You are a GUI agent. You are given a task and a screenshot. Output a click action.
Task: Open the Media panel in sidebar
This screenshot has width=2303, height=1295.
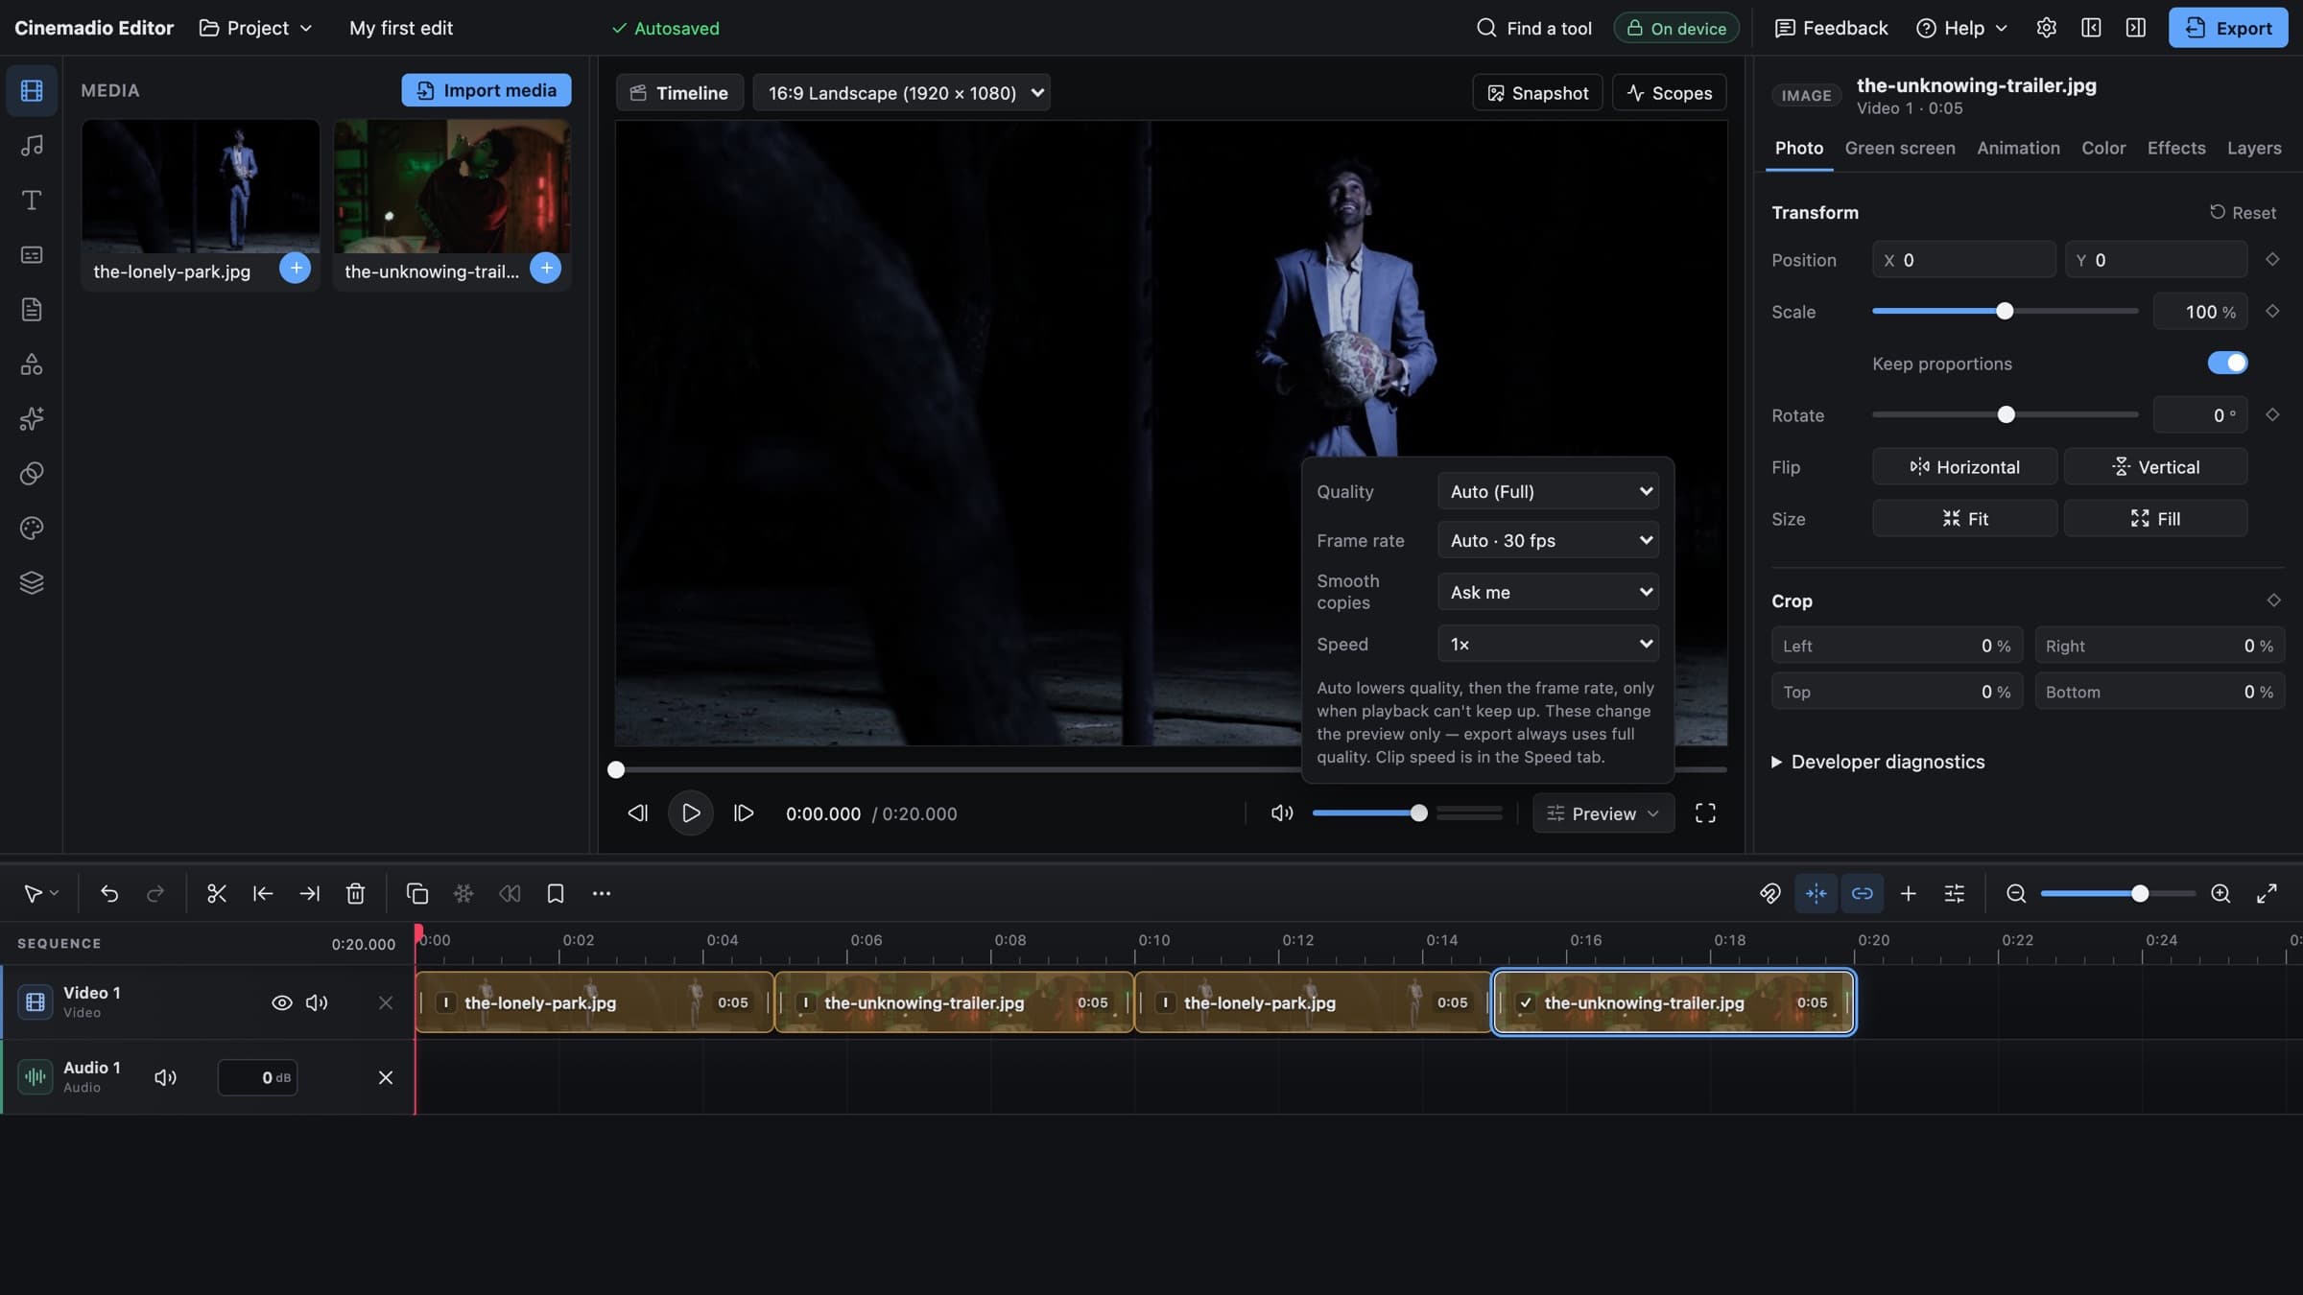(32, 91)
